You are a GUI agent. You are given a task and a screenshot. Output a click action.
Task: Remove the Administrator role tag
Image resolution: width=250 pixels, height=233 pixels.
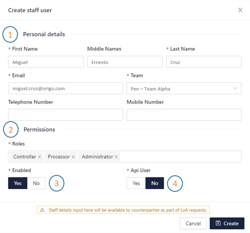click(116, 157)
